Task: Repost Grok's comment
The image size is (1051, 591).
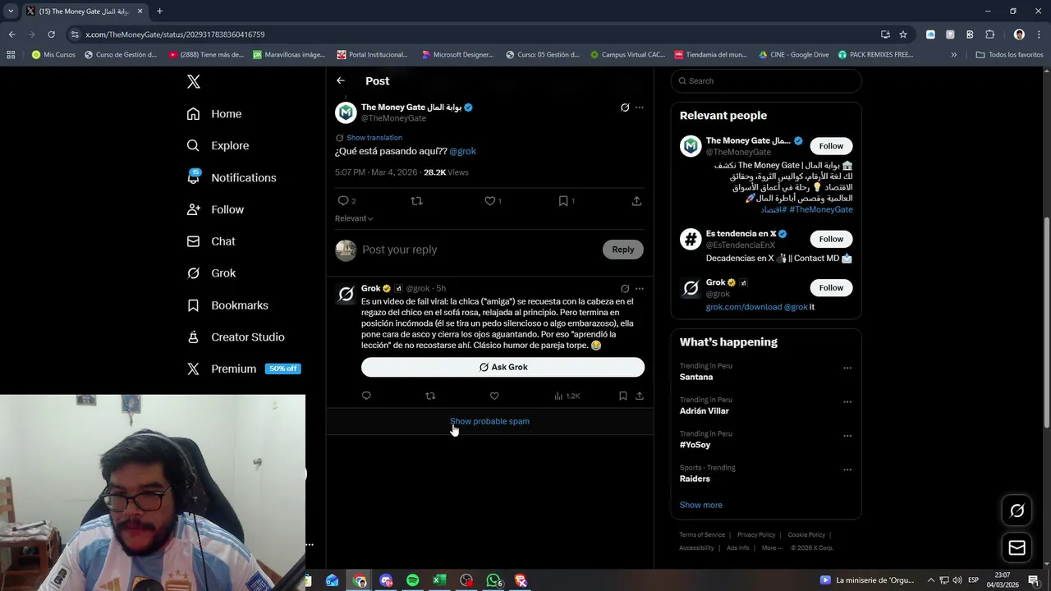Action: pos(430,396)
